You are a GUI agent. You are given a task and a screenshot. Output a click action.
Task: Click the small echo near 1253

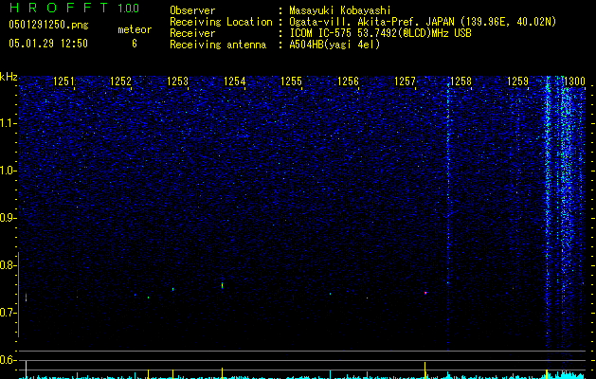173,289
